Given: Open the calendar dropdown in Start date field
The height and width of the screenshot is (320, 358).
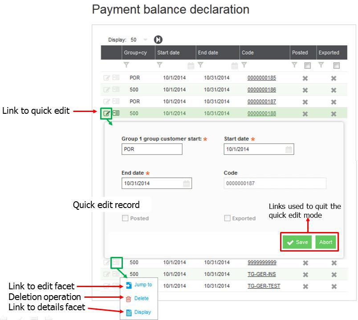Looking at the screenshot, I should click(289, 149).
